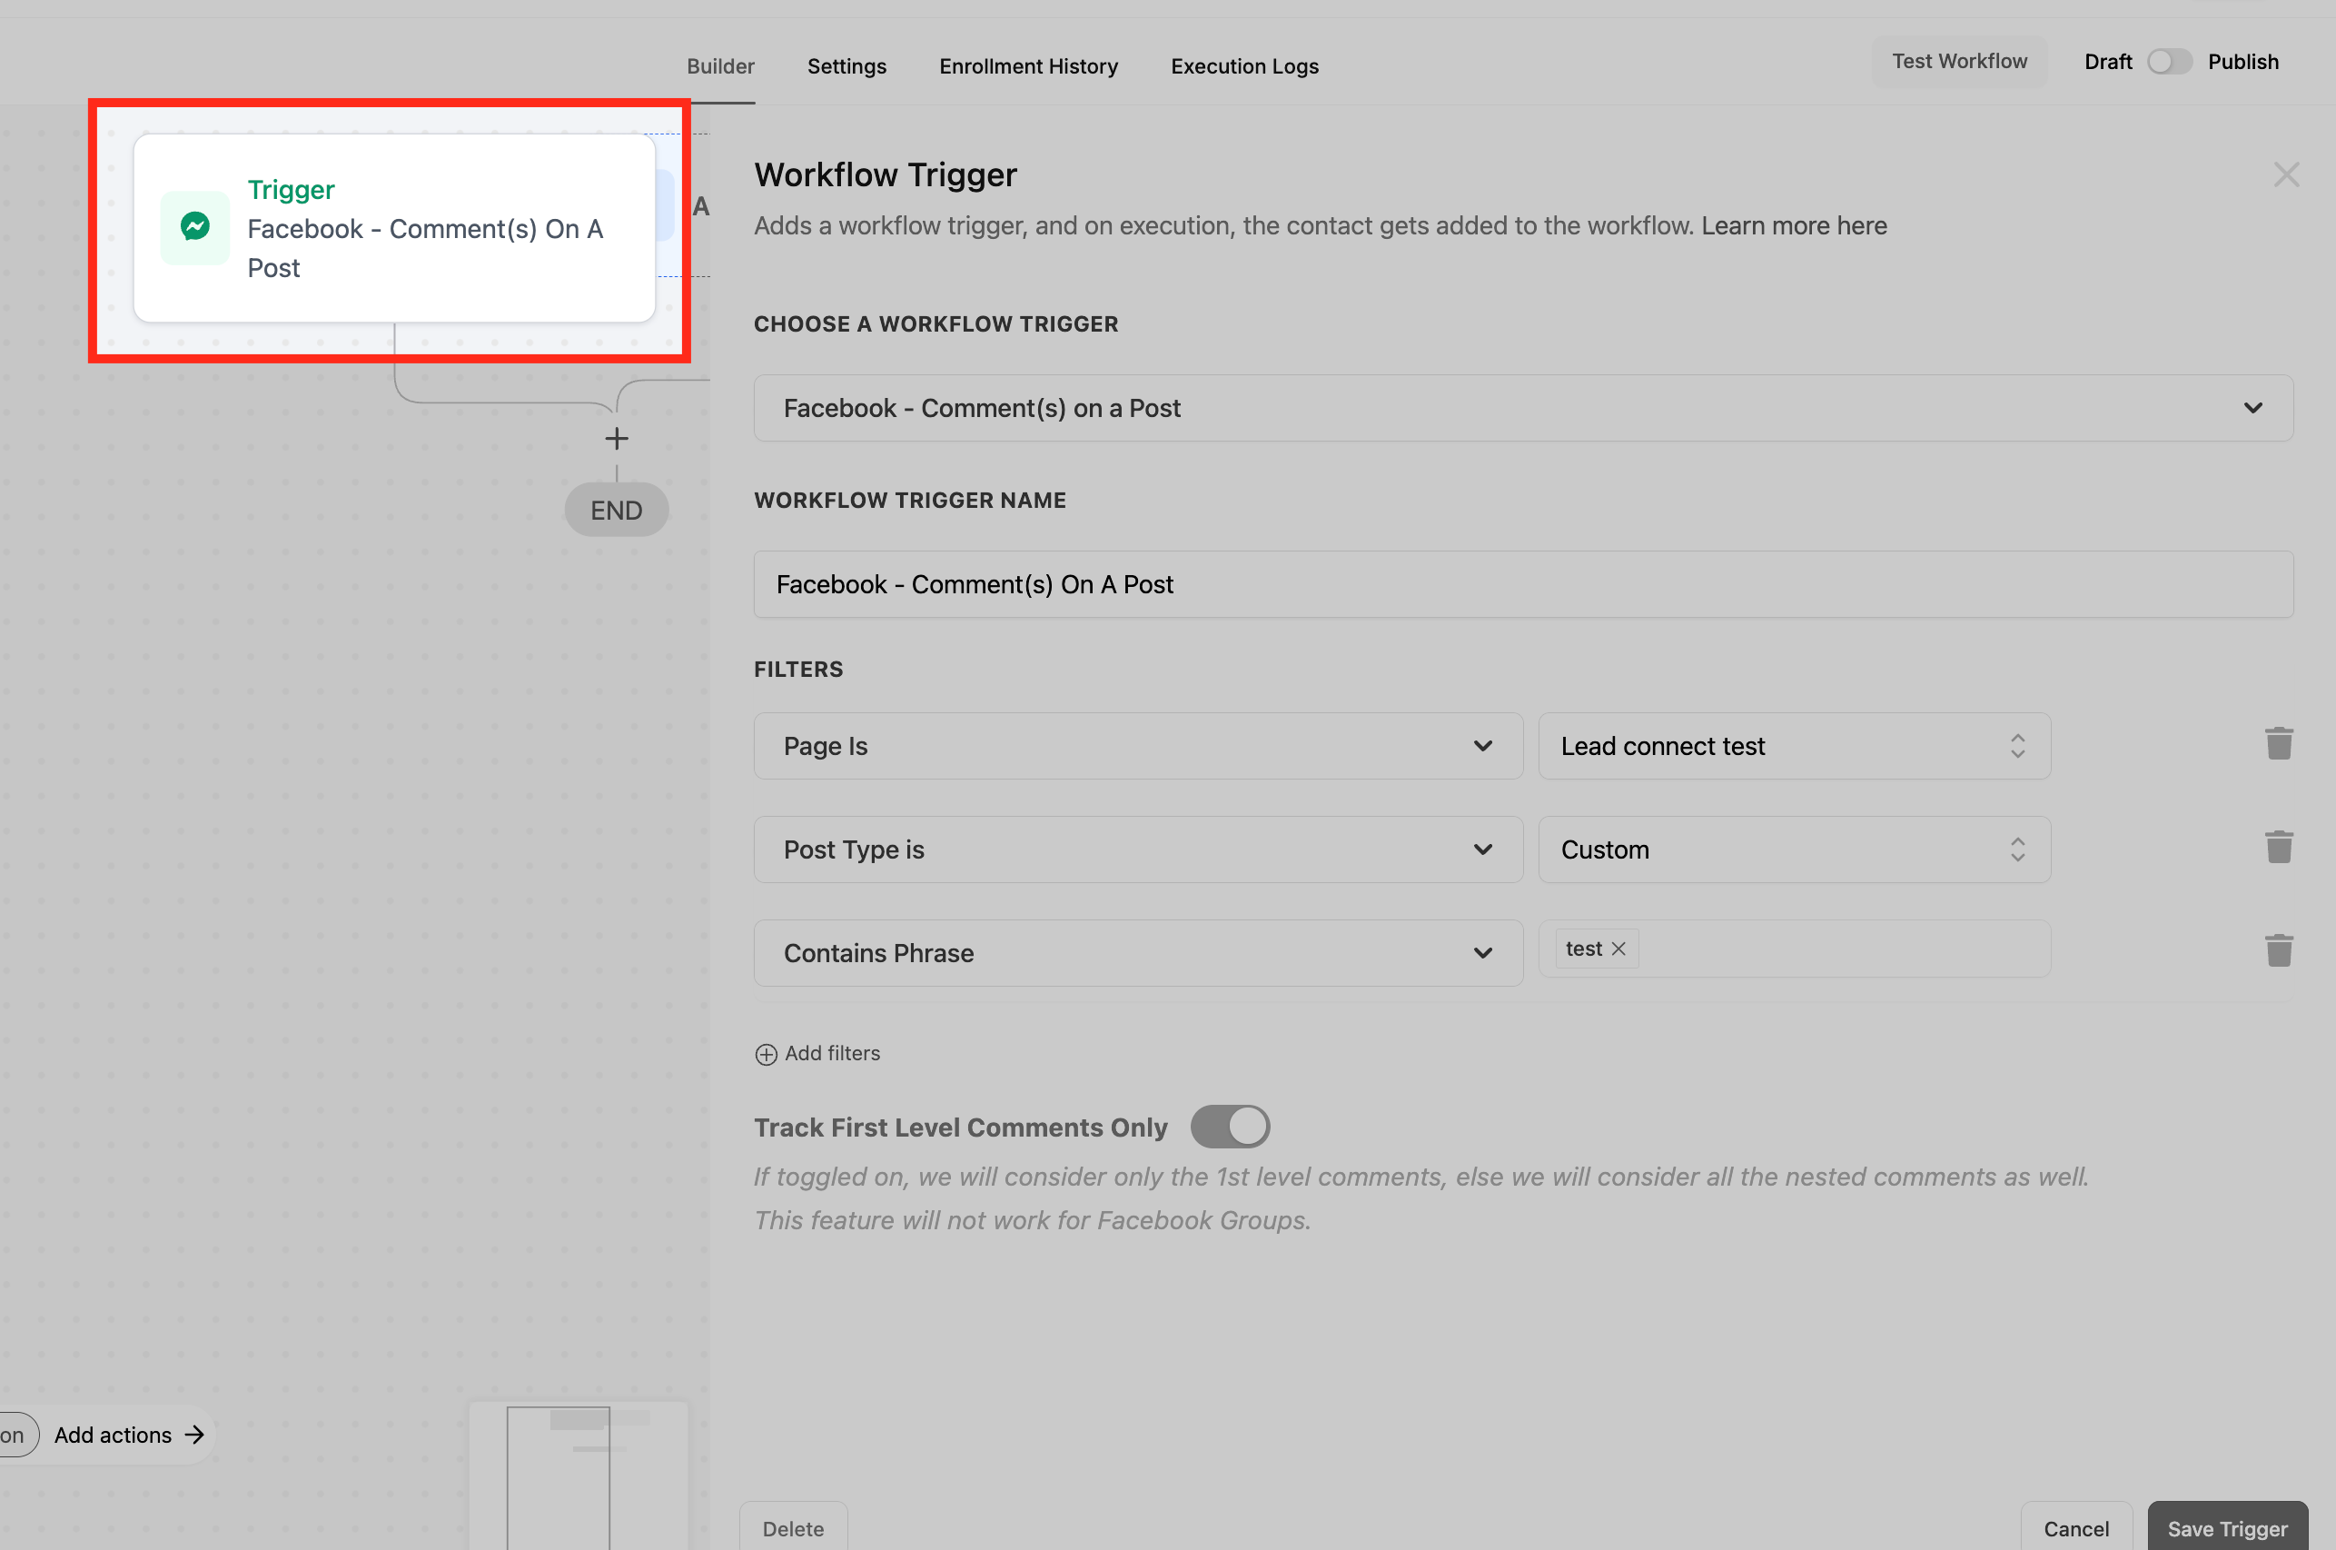Toggle the Draft/Publish switch
This screenshot has width=2336, height=1550.
[x=2169, y=63]
